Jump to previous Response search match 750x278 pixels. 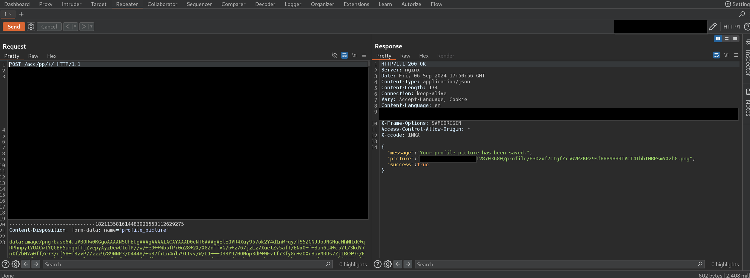pos(398,264)
